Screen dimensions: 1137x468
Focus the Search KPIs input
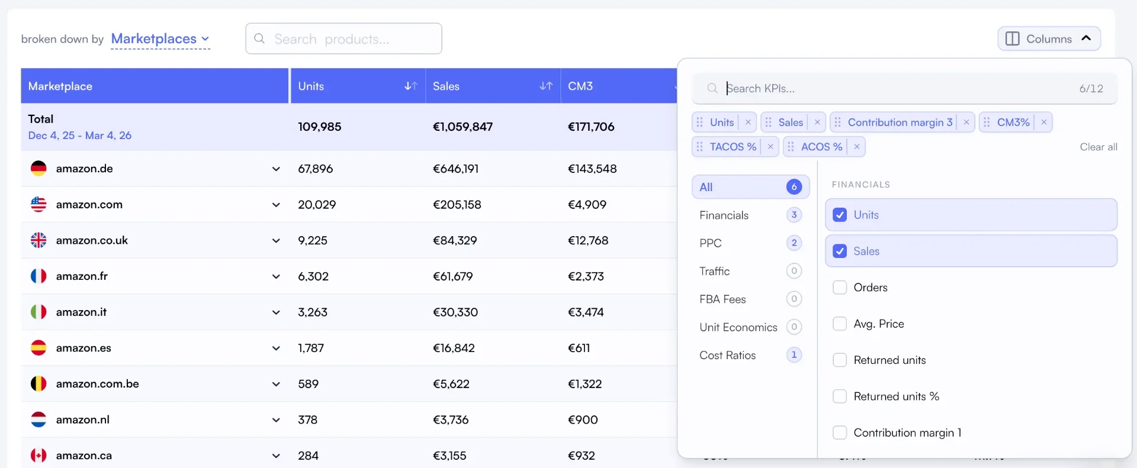point(904,88)
